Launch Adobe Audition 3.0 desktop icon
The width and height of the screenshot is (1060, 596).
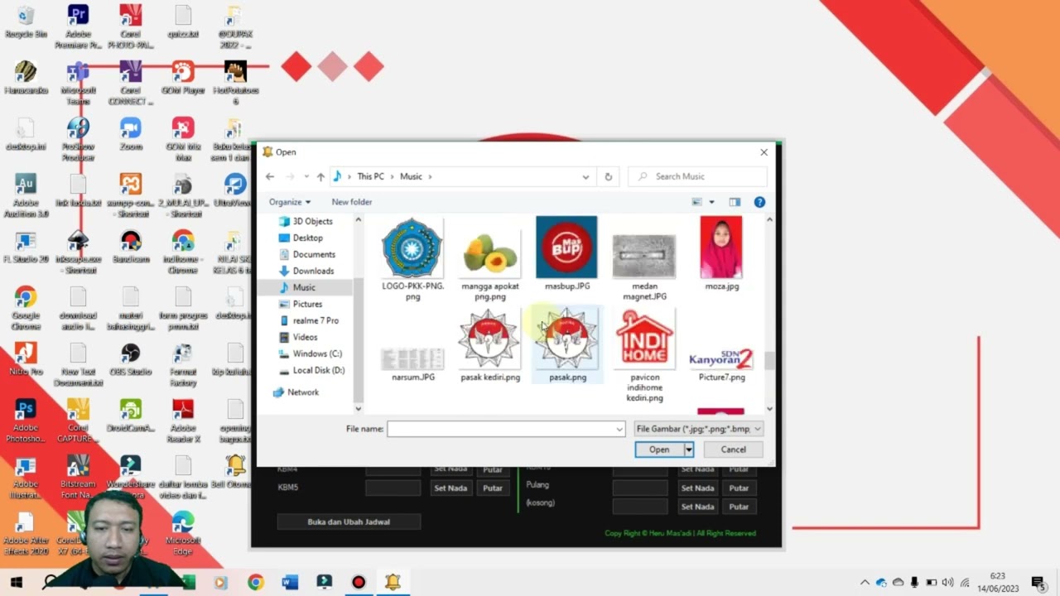pyautogui.click(x=26, y=195)
